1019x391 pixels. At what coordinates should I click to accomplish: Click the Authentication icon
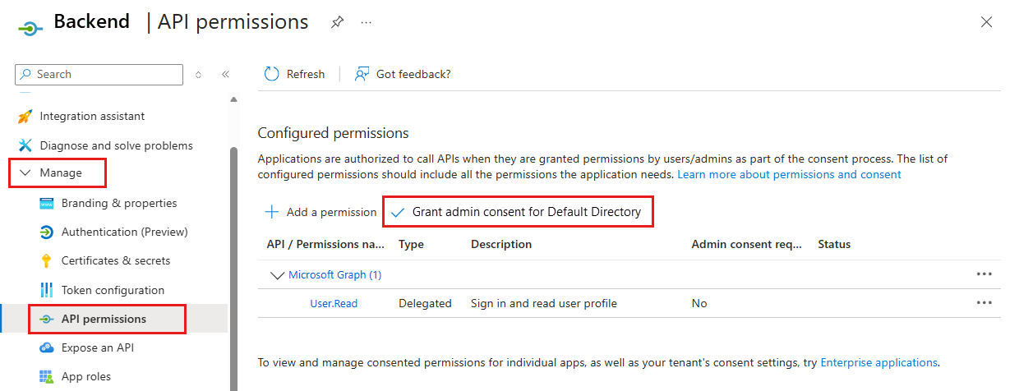[47, 232]
